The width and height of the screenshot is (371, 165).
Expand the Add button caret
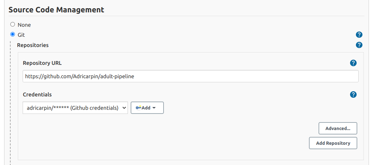coord(154,108)
